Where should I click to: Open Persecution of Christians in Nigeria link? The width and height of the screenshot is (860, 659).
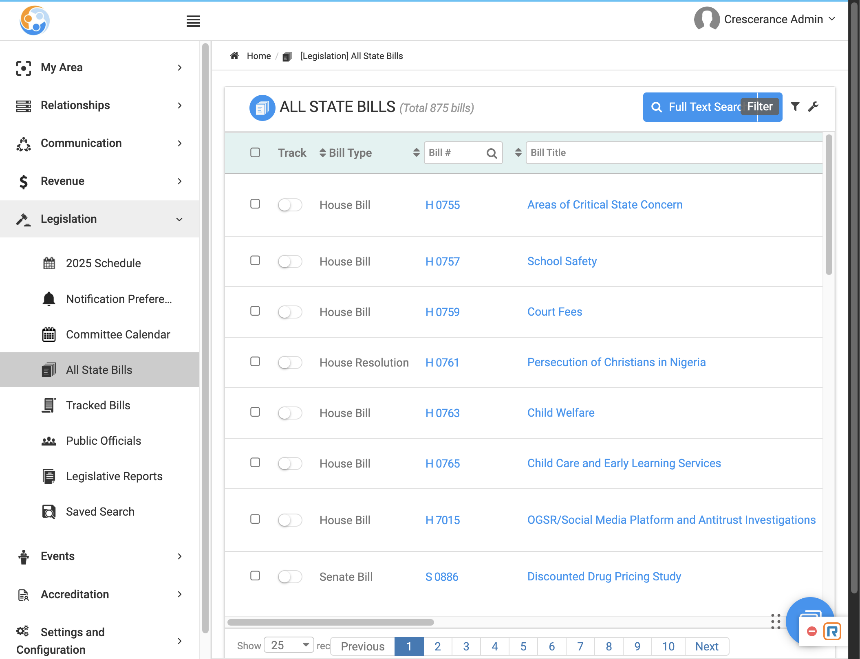[x=616, y=362]
